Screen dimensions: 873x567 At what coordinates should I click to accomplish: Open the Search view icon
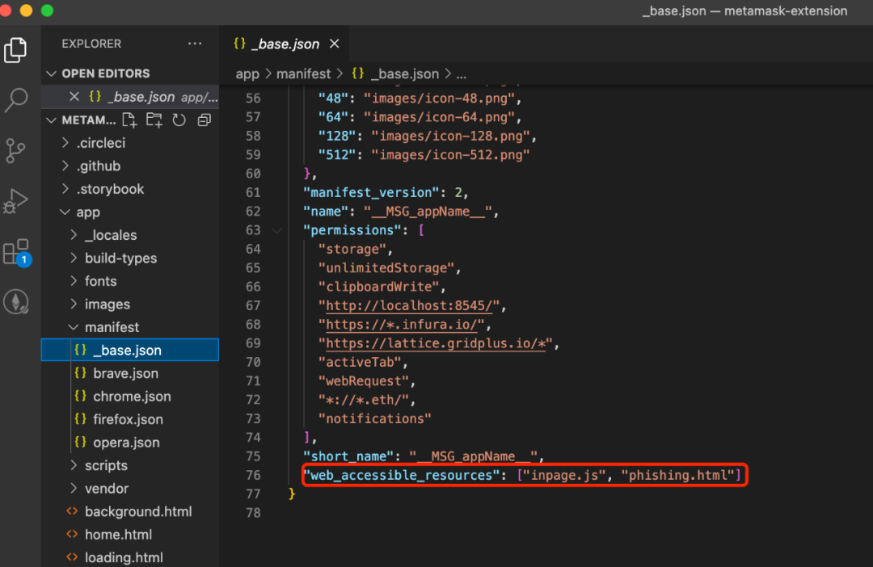click(15, 100)
